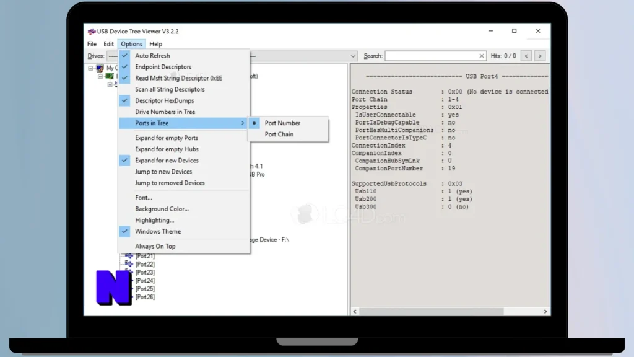634x357 pixels.
Task: Click the details pane scroll left arrow
Action: click(x=355, y=312)
